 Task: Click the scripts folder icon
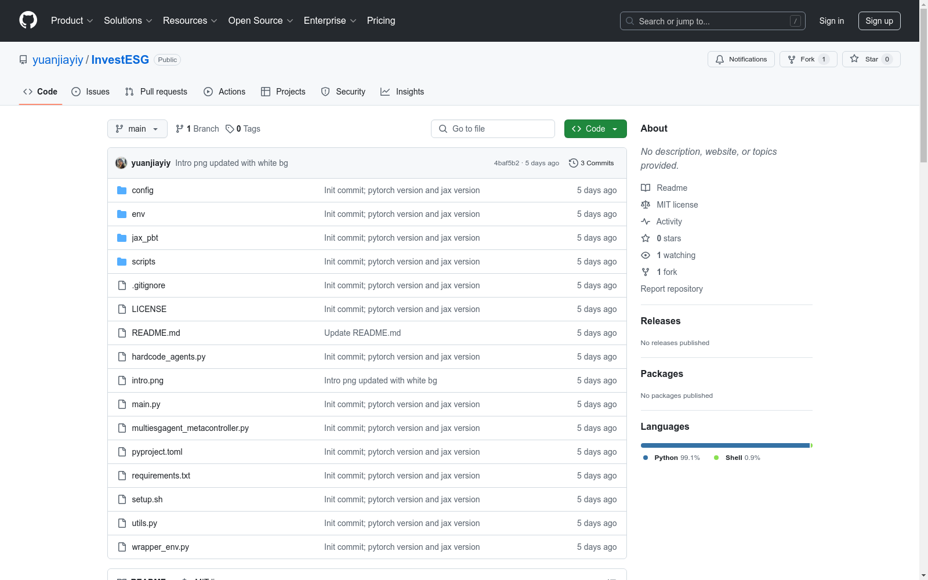[122, 262]
